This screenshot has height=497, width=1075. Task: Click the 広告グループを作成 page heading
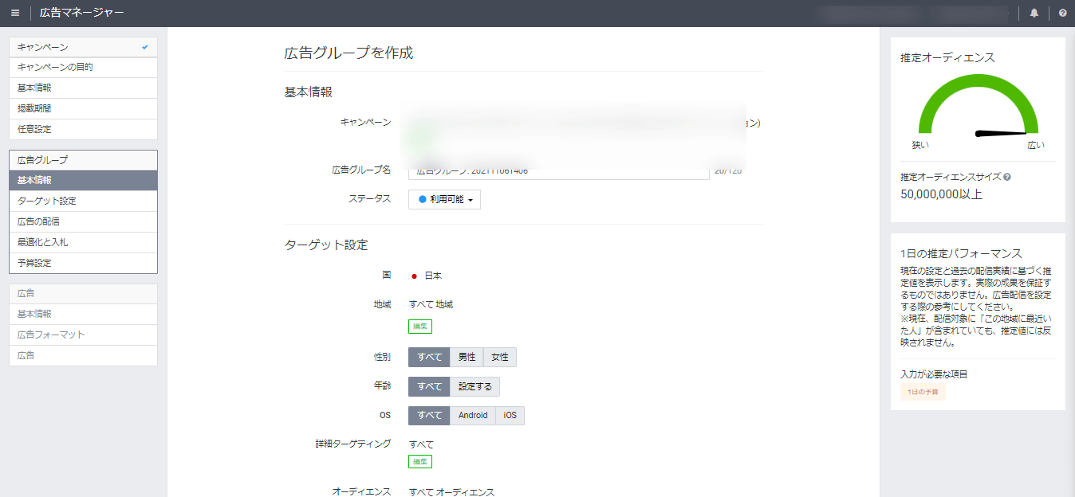pyautogui.click(x=348, y=53)
